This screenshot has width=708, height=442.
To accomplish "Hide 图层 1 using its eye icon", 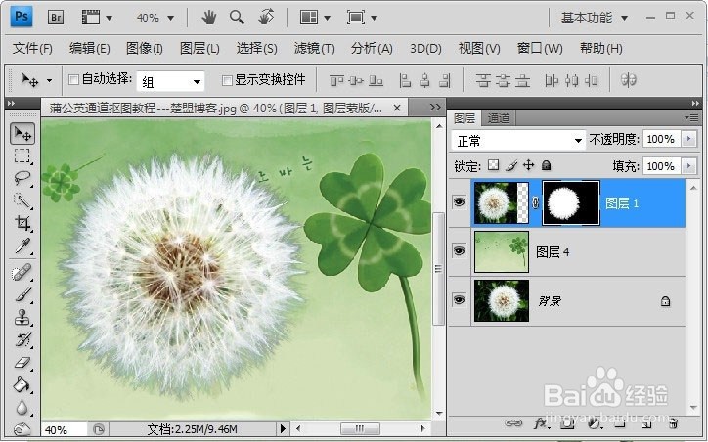I will (x=459, y=202).
